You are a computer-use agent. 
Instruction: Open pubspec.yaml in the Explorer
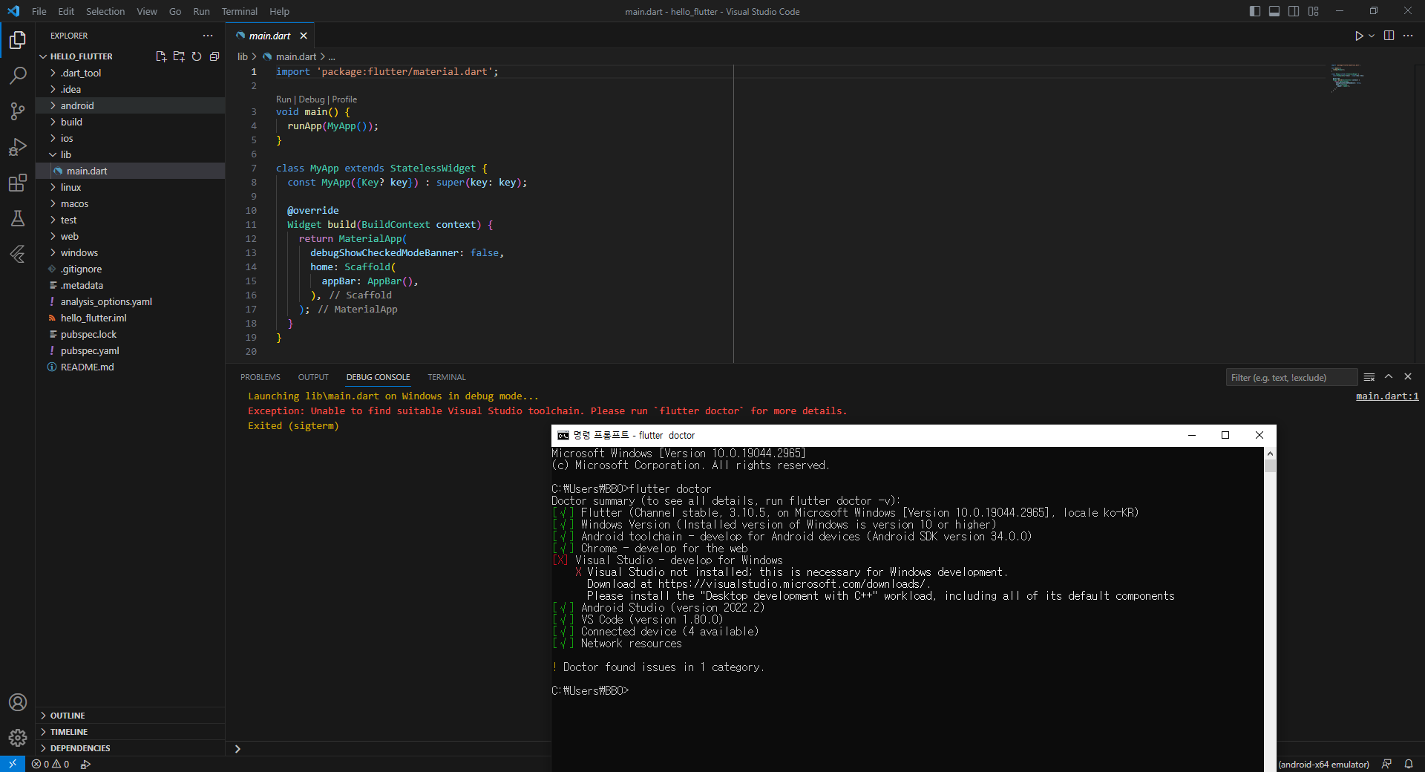130,350
